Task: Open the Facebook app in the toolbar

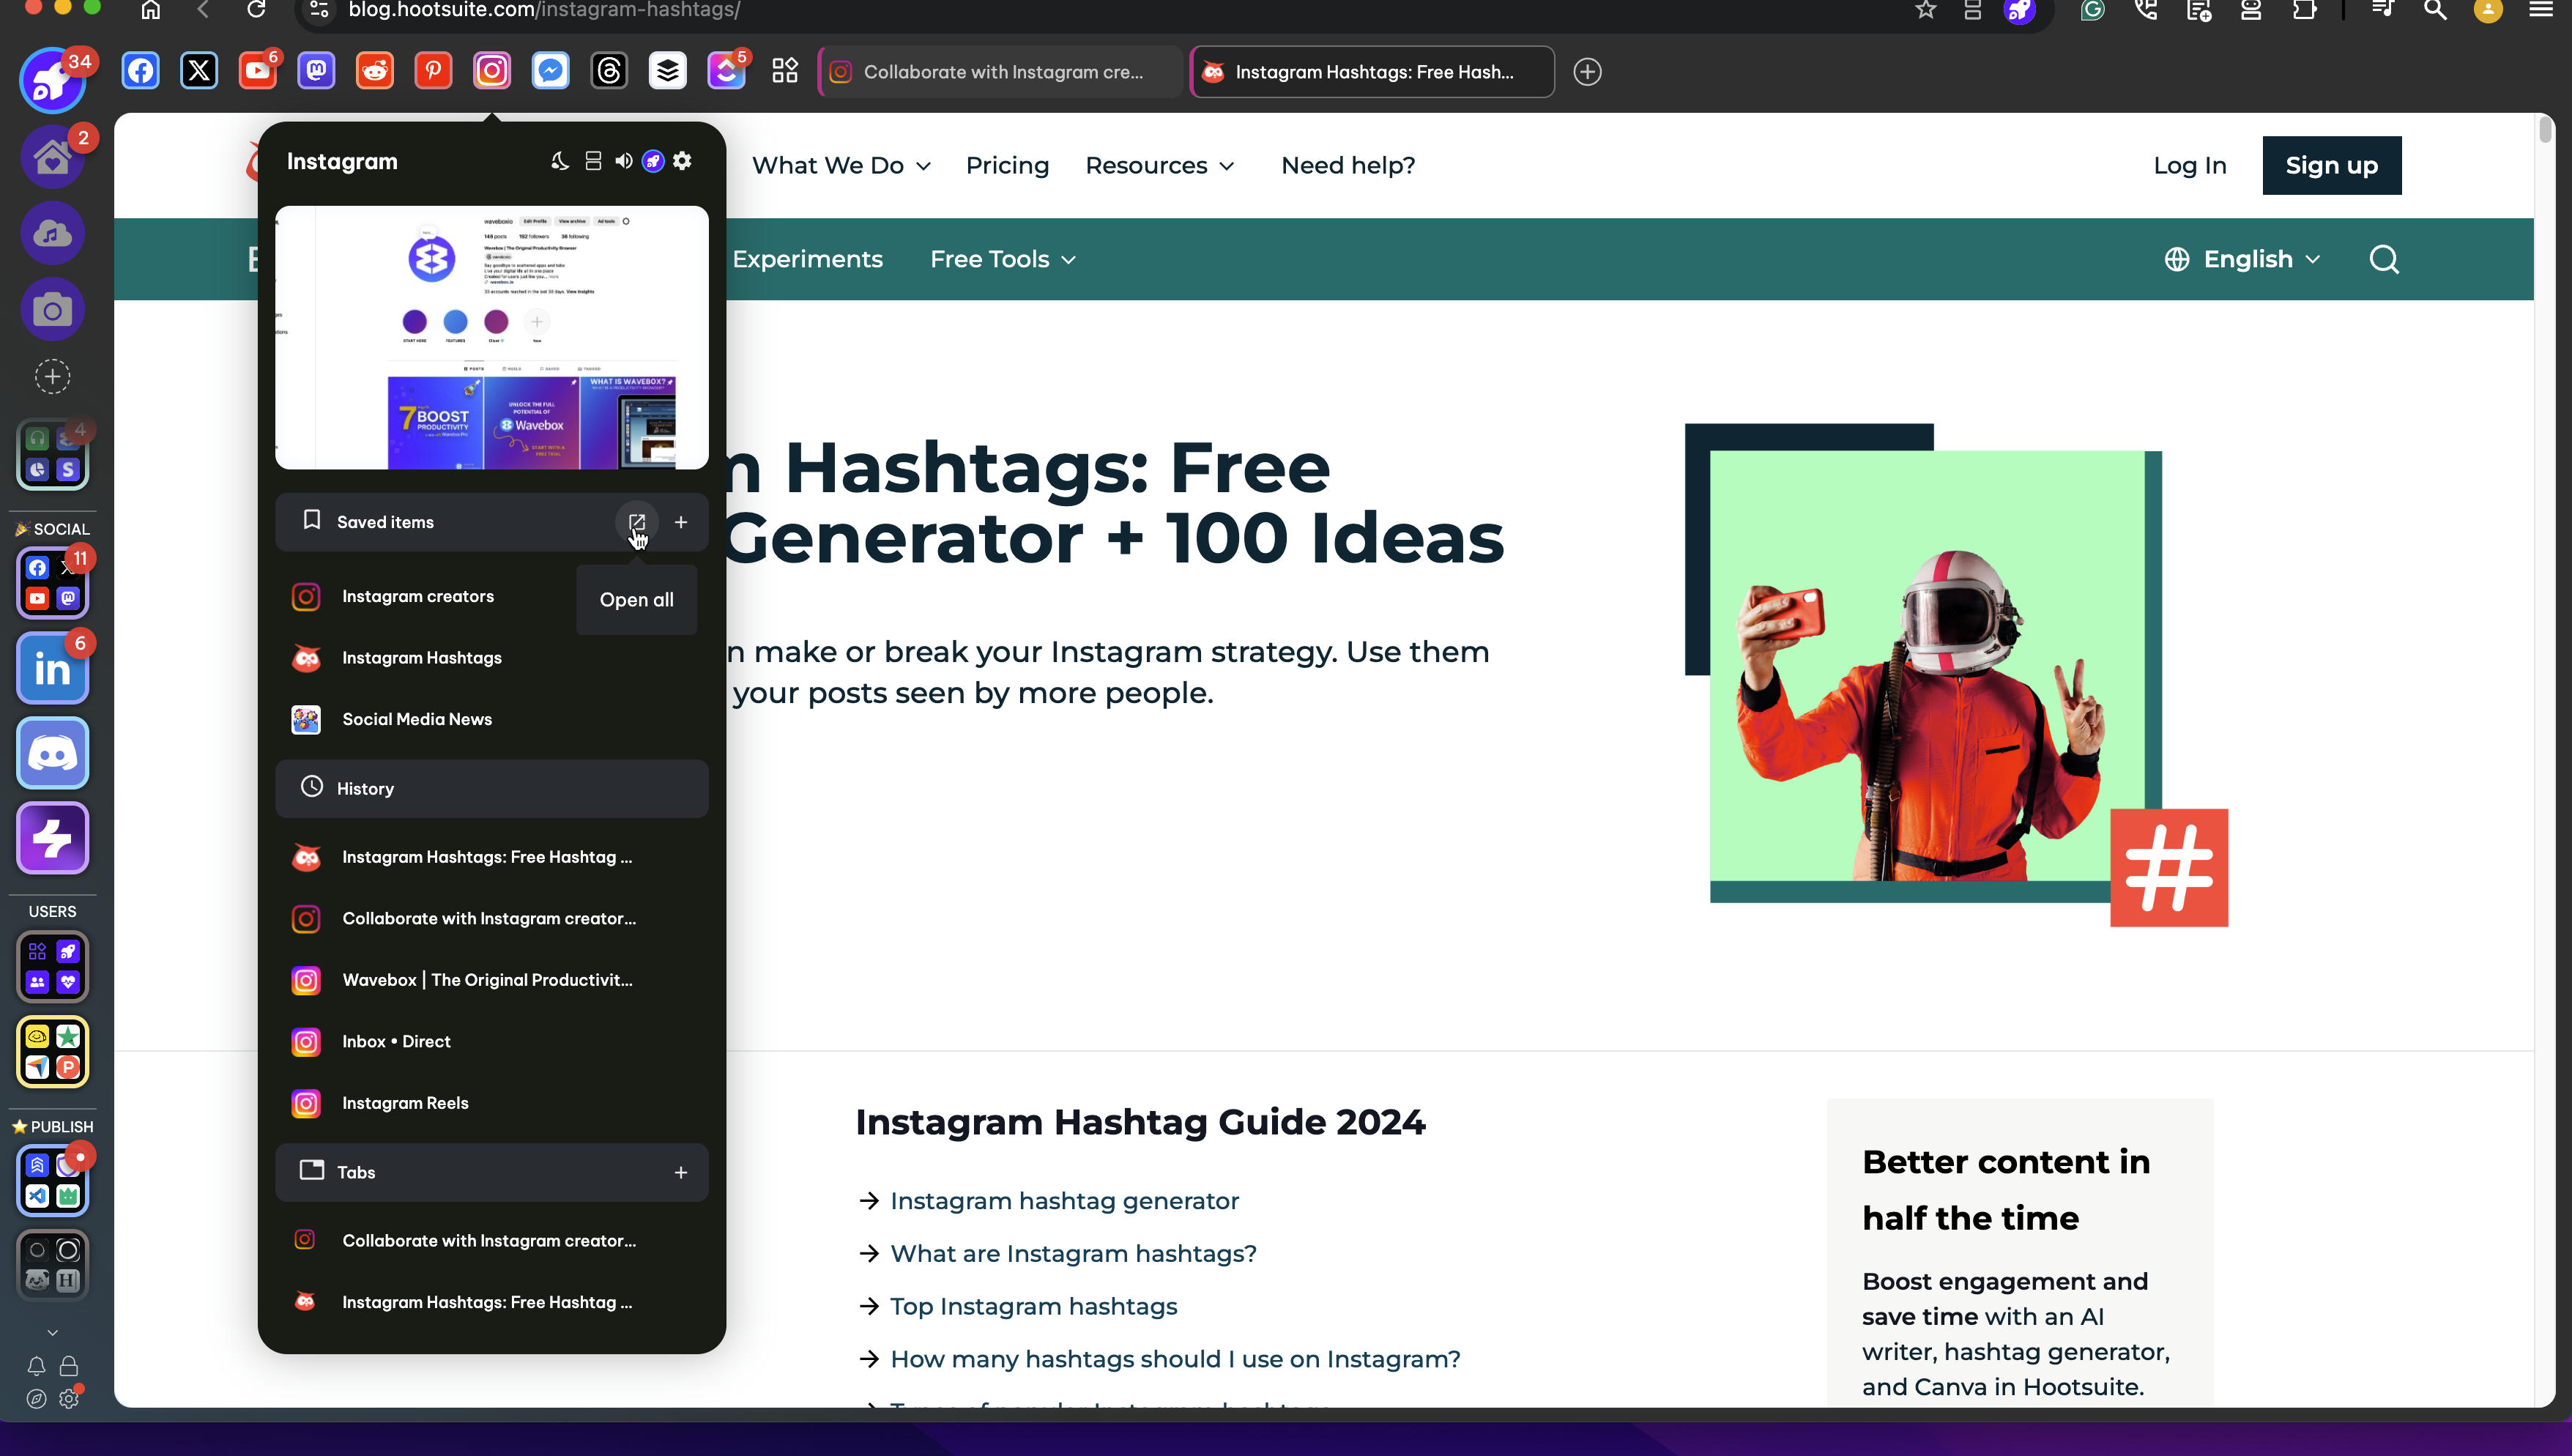Action: coord(141,71)
